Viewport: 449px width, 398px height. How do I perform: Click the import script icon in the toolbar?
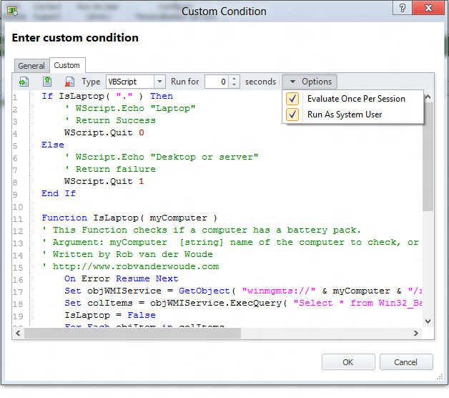pyautogui.click(x=23, y=82)
